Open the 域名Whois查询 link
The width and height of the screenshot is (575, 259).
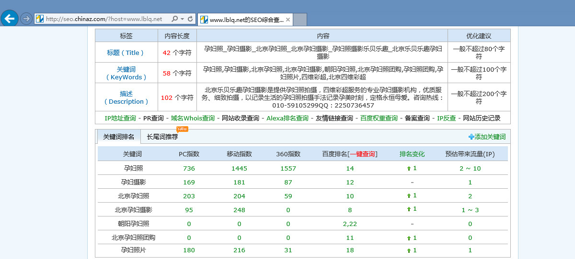coord(193,118)
